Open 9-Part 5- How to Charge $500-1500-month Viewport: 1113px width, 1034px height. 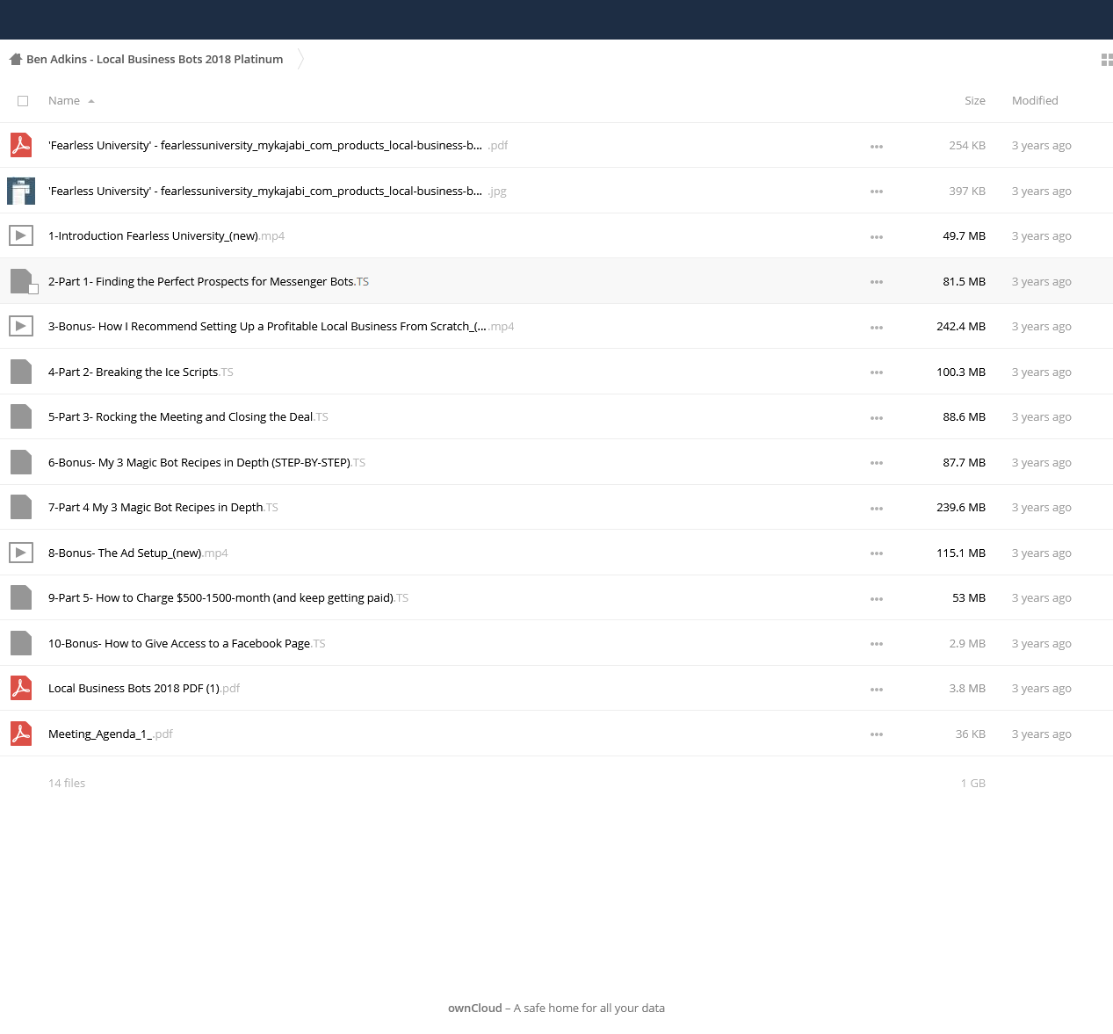coord(228,598)
